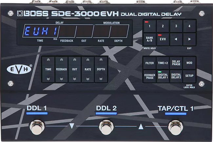The image size is (213, 142).
Task: Click the LOCK: HOLD label
Action: (189, 87)
